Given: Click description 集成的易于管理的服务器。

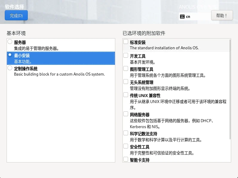Looking at the screenshot, I should (x=36, y=49).
